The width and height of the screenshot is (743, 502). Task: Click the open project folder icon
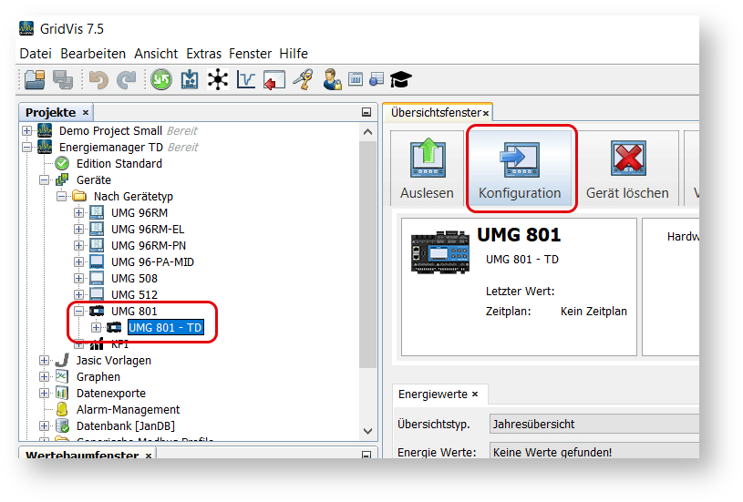pyautogui.click(x=35, y=80)
